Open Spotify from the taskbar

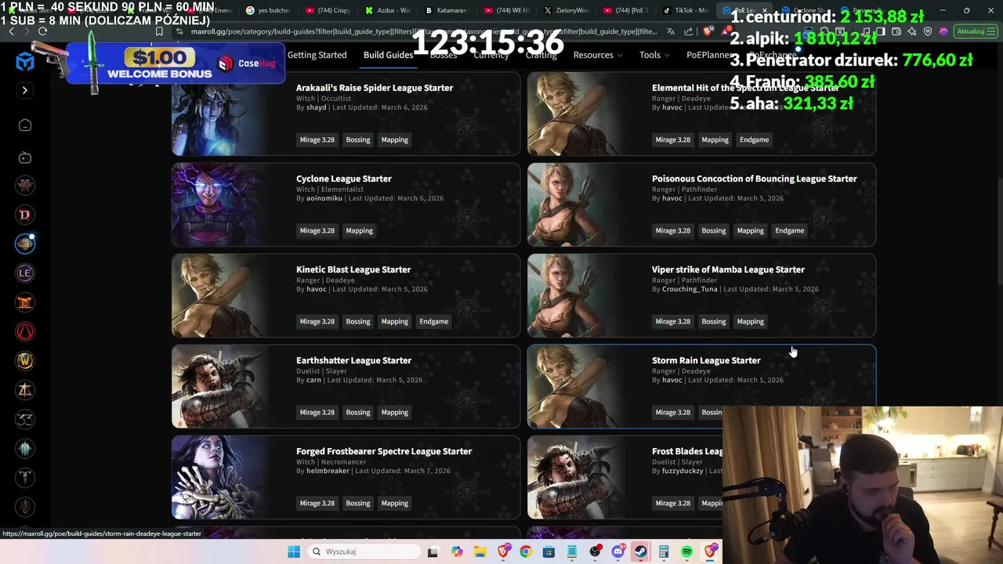(x=687, y=551)
